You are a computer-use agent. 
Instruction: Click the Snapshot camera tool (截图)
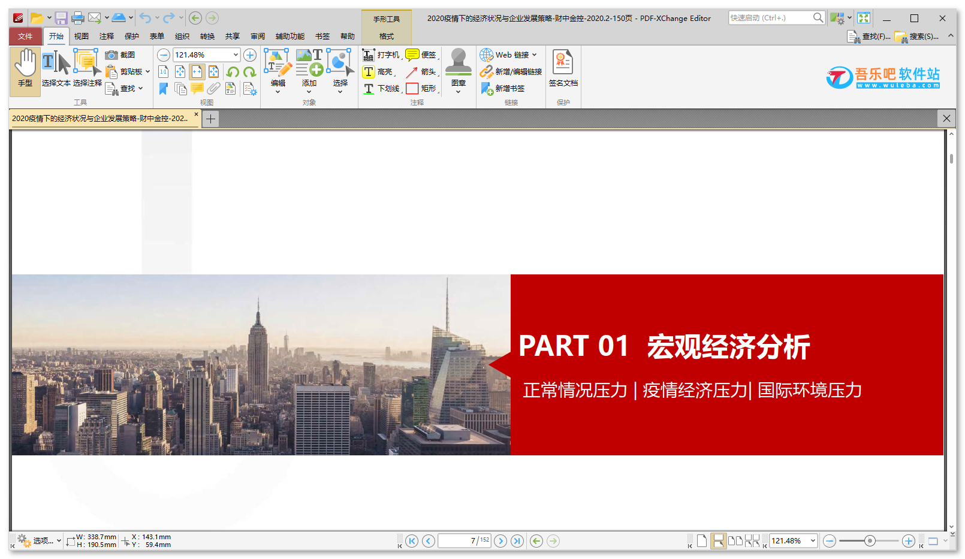pyautogui.click(x=120, y=55)
